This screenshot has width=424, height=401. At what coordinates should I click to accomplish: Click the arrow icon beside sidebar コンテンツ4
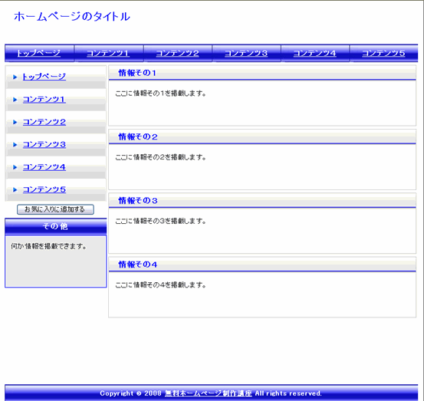[x=15, y=167]
